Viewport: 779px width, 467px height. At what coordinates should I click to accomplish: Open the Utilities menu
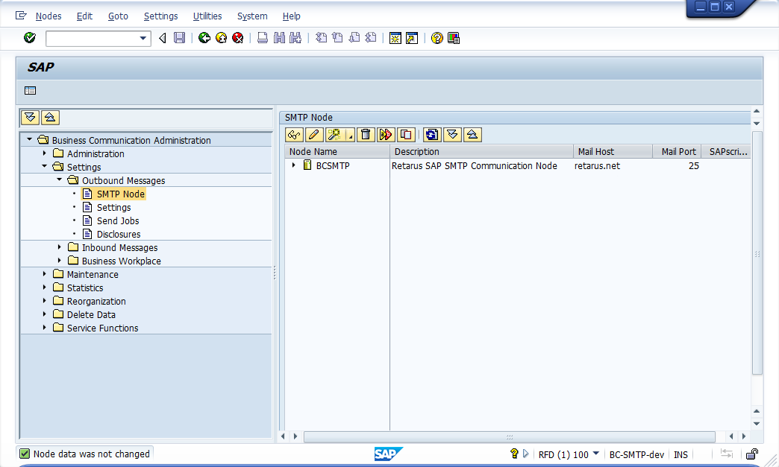(207, 16)
